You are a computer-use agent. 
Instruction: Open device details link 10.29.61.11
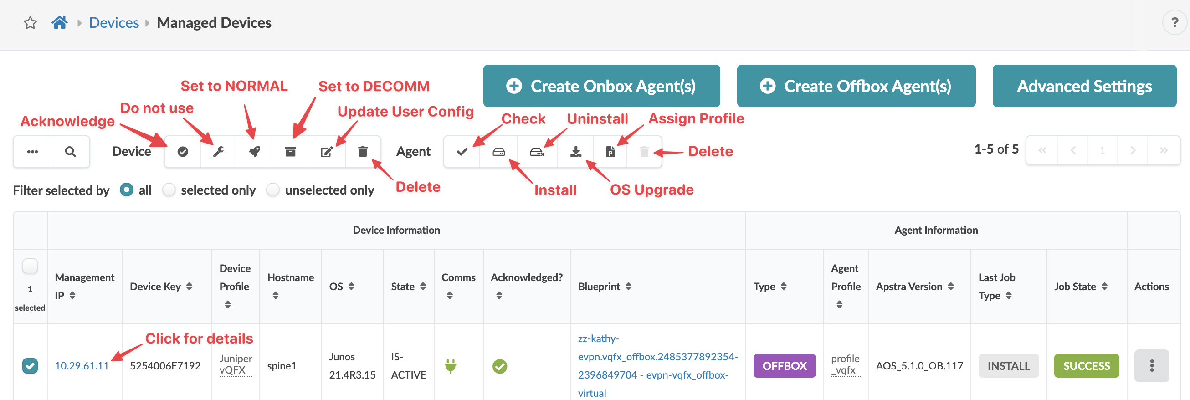coord(82,365)
